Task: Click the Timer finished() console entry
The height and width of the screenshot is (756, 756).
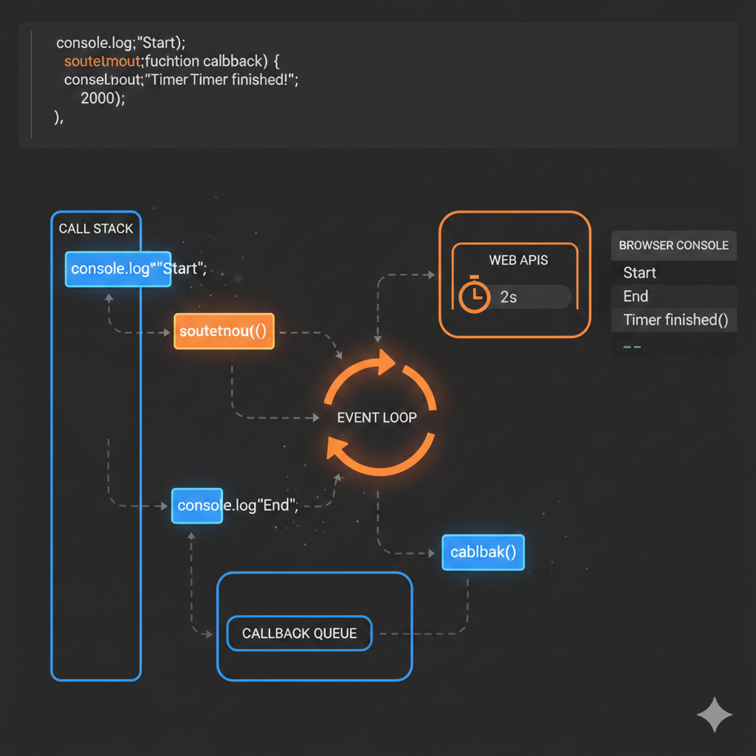Action: [x=675, y=320]
